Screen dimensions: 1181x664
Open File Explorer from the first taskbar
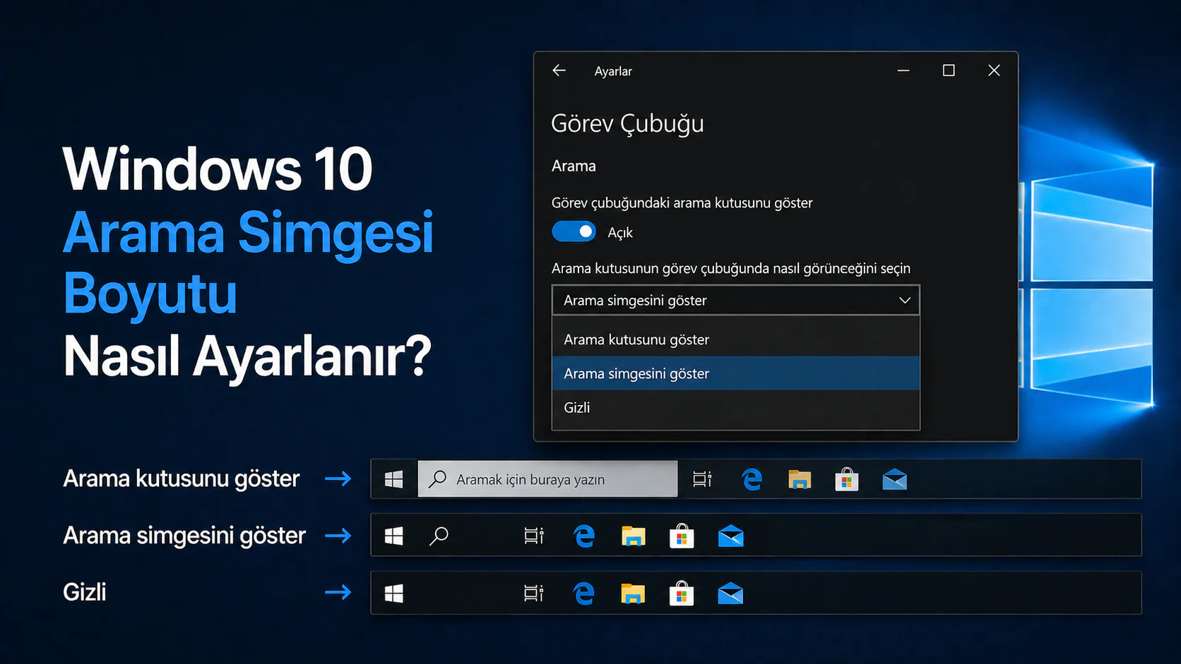[800, 479]
